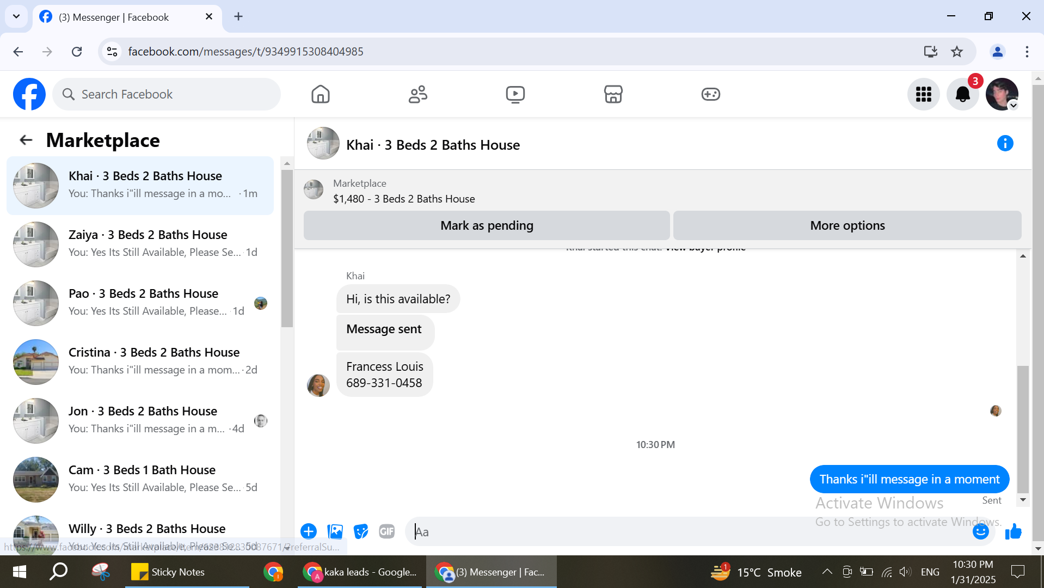Install app icon in address bar
This screenshot has width=1044, height=588.
931,52
